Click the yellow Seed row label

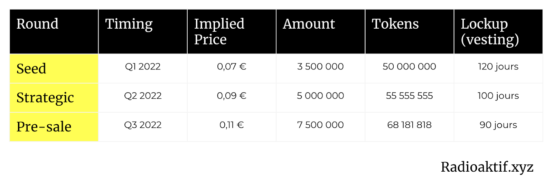pyautogui.click(x=54, y=68)
